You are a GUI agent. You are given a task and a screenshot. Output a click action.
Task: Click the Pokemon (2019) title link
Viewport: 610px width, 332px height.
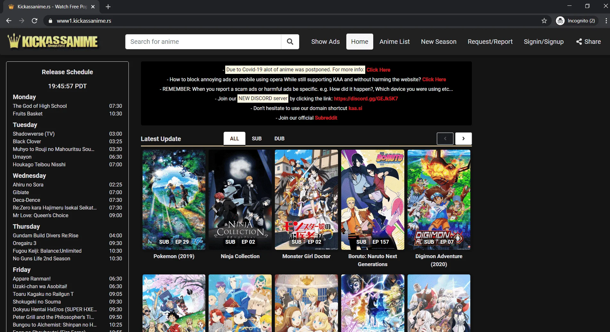click(x=174, y=256)
